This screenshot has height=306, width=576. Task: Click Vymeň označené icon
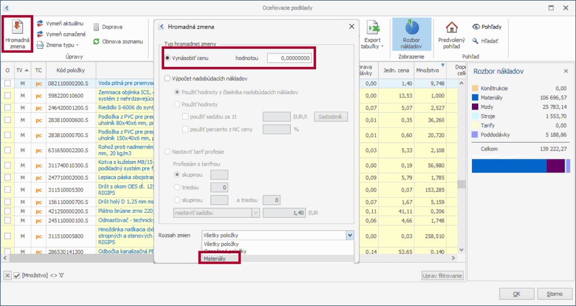pyautogui.click(x=40, y=34)
